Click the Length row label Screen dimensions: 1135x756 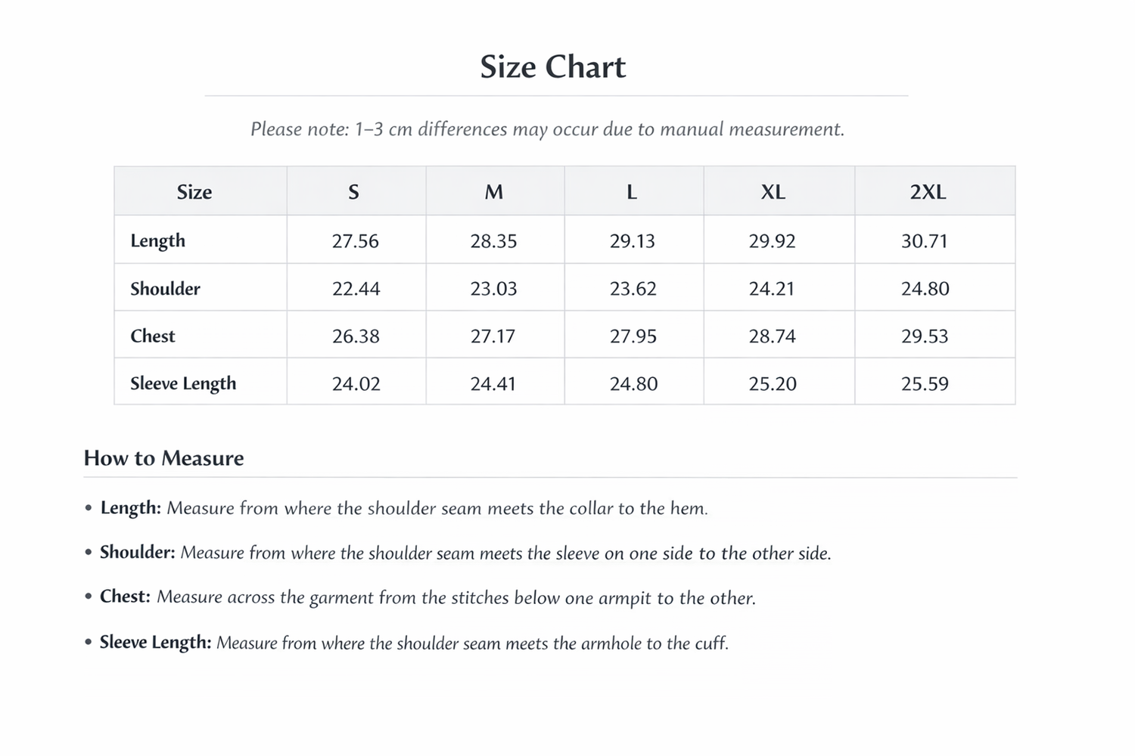coord(157,240)
